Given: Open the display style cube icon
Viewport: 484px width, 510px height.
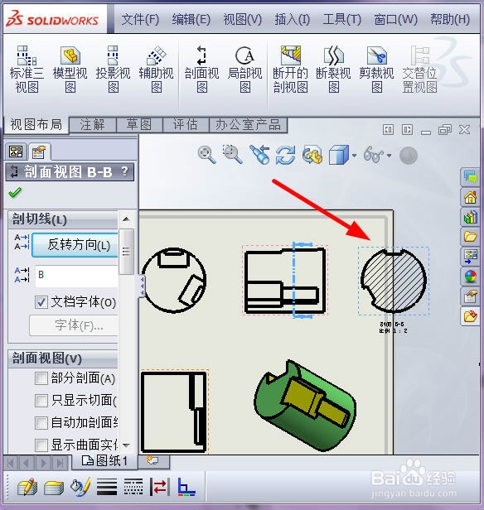Looking at the screenshot, I should click(x=339, y=155).
